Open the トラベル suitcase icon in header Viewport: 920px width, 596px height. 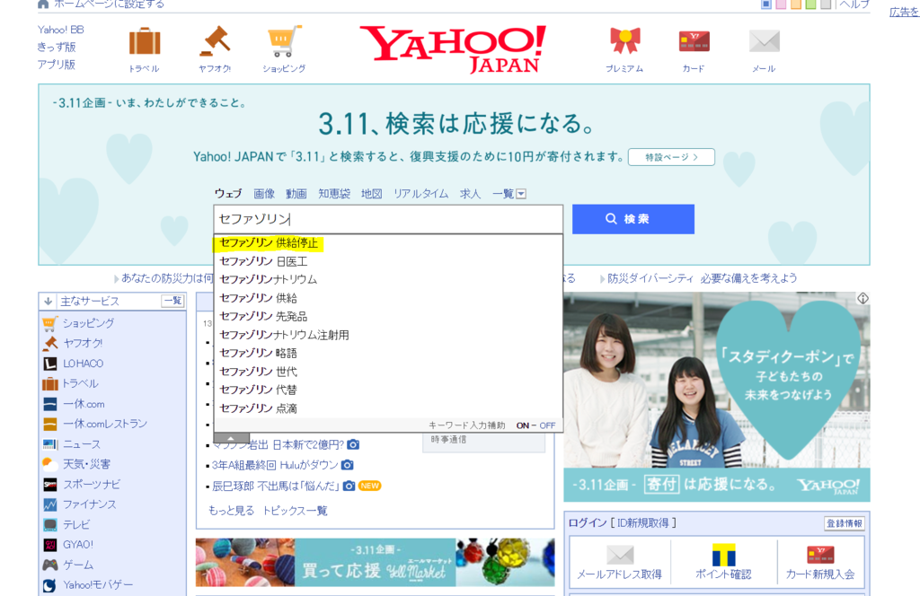145,42
